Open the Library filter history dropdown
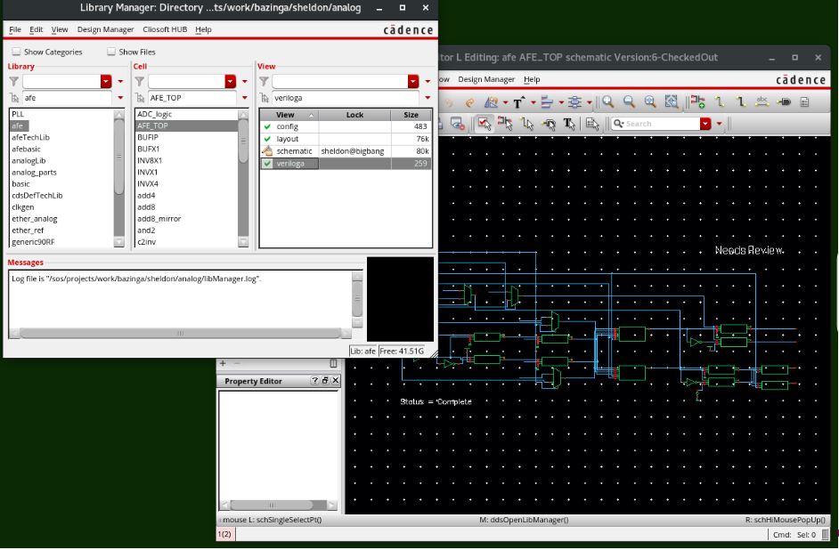 (106, 81)
